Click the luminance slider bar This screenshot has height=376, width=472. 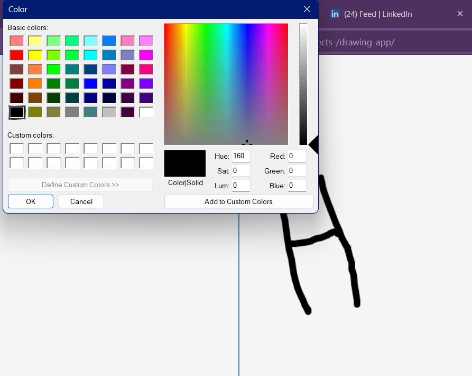click(x=302, y=84)
